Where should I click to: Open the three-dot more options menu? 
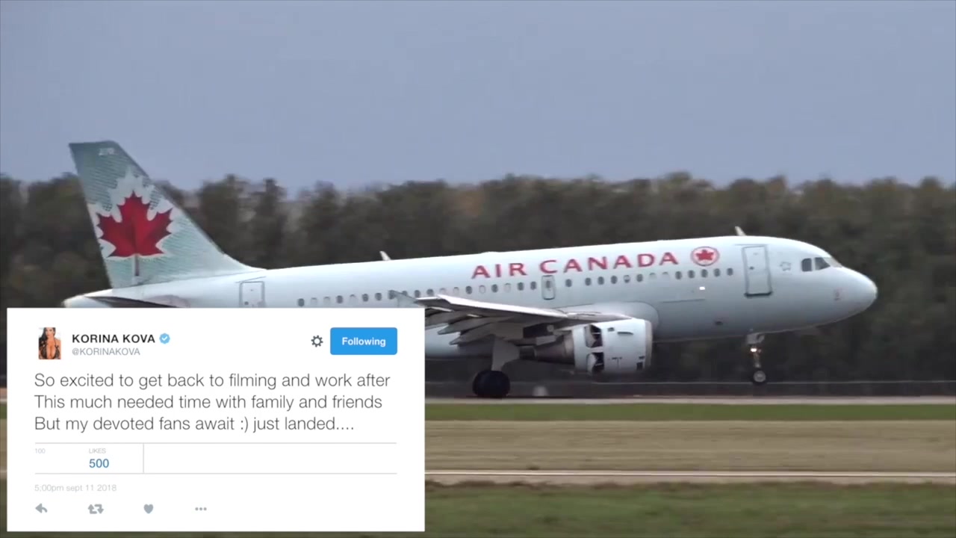(201, 509)
